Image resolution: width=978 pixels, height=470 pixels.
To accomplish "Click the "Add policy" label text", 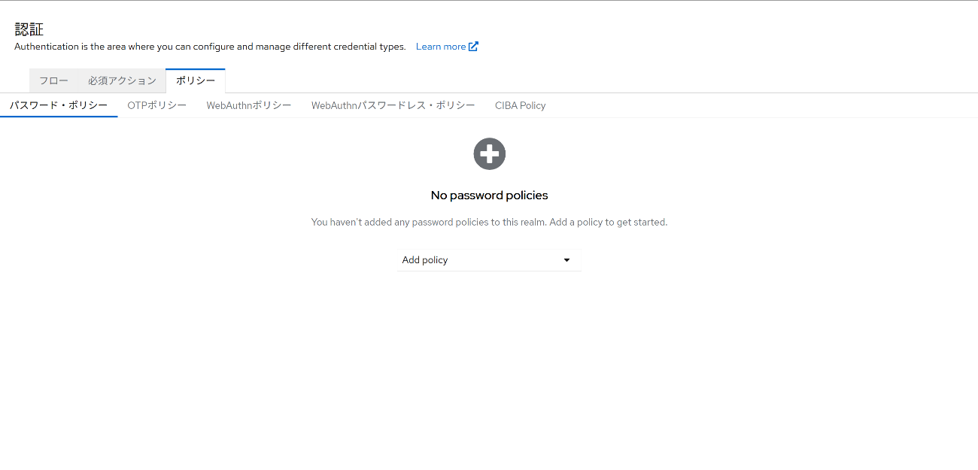I will [424, 260].
